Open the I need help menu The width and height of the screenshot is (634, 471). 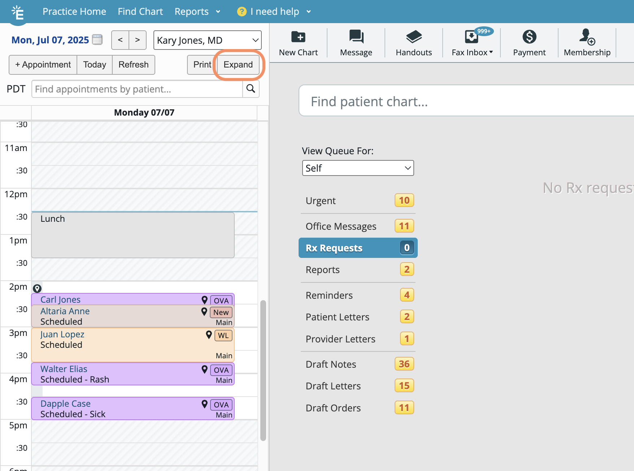(x=274, y=12)
